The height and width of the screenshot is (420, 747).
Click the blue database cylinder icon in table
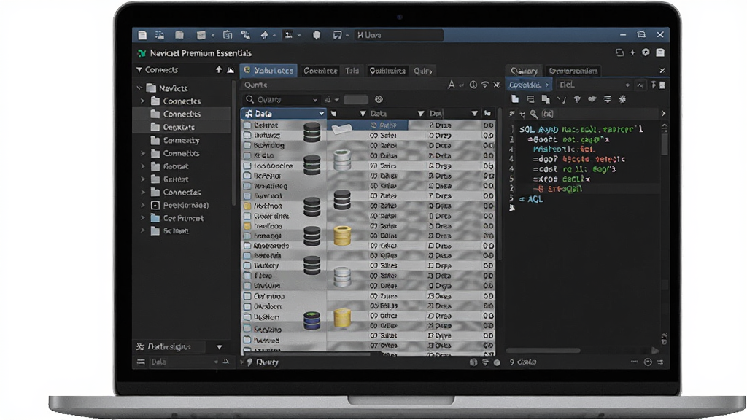coord(312,321)
